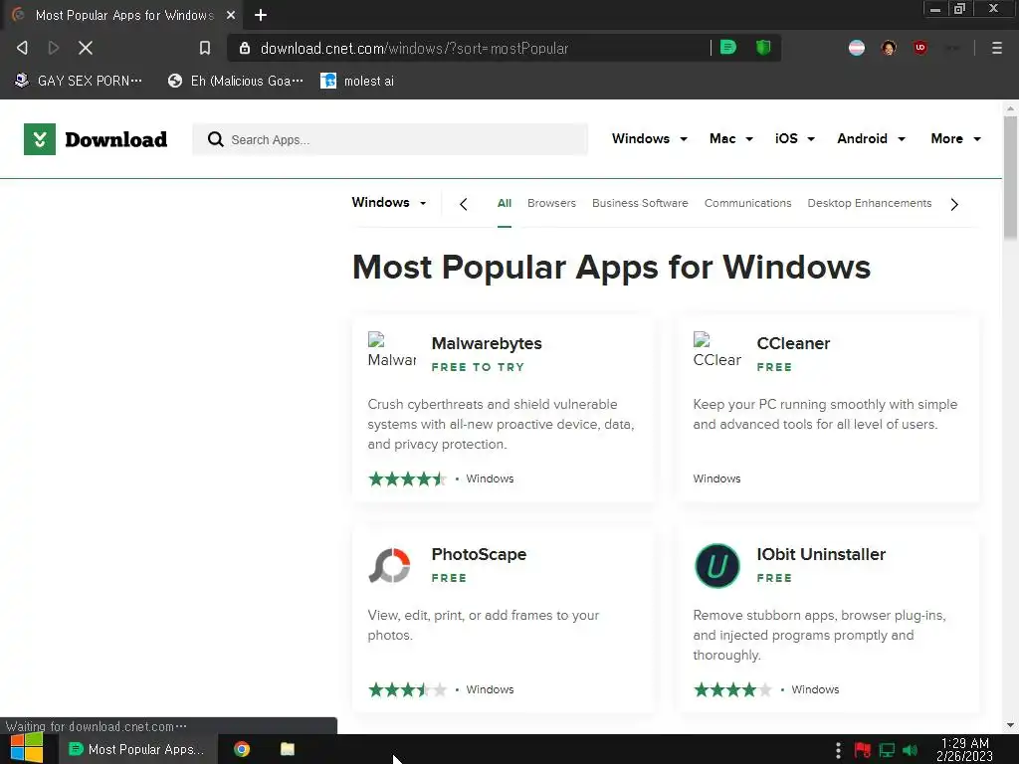1019x764 pixels.
Task: Open the red flag tray icon
Action: (863, 750)
